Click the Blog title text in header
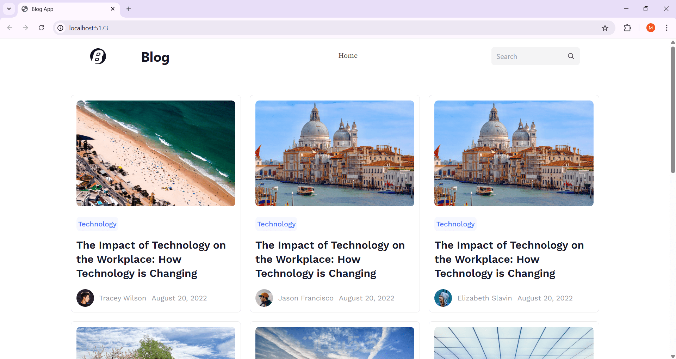 (x=155, y=57)
